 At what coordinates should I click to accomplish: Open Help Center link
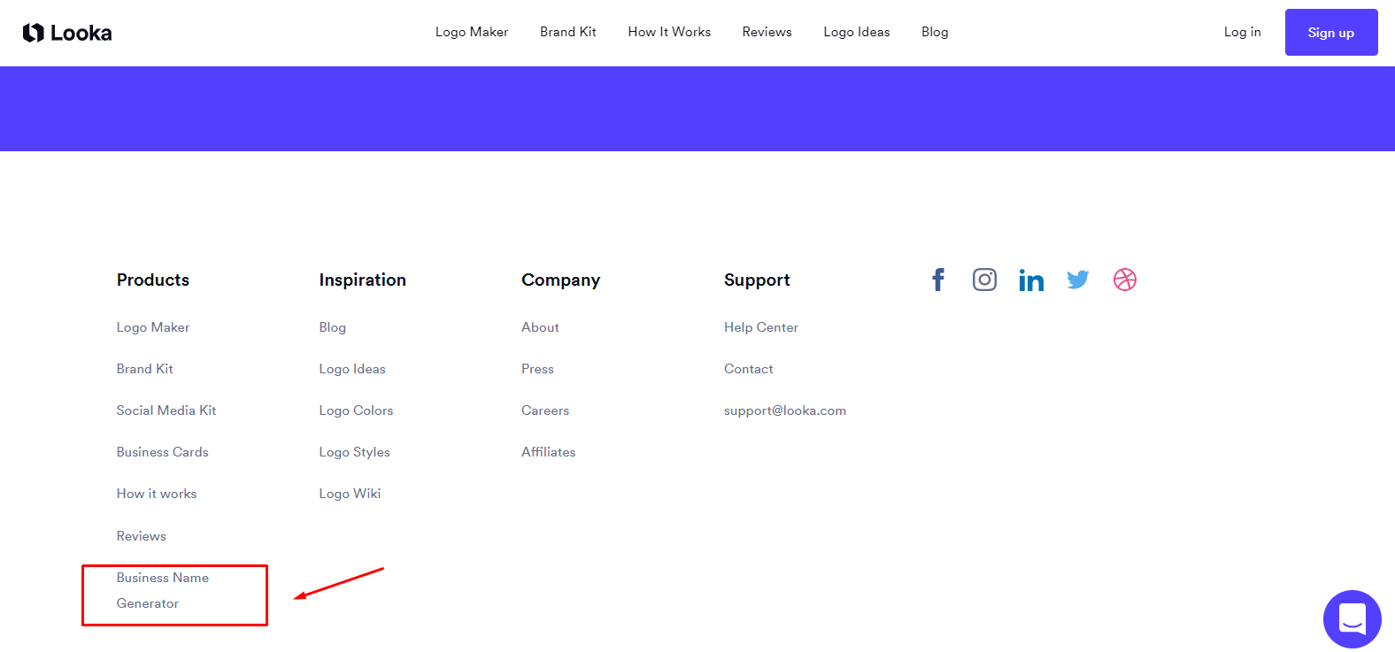click(761, 327)
